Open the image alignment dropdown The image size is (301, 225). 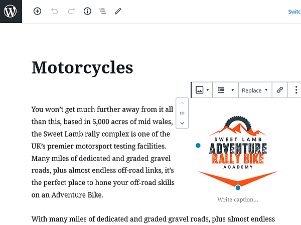(226, 90)
